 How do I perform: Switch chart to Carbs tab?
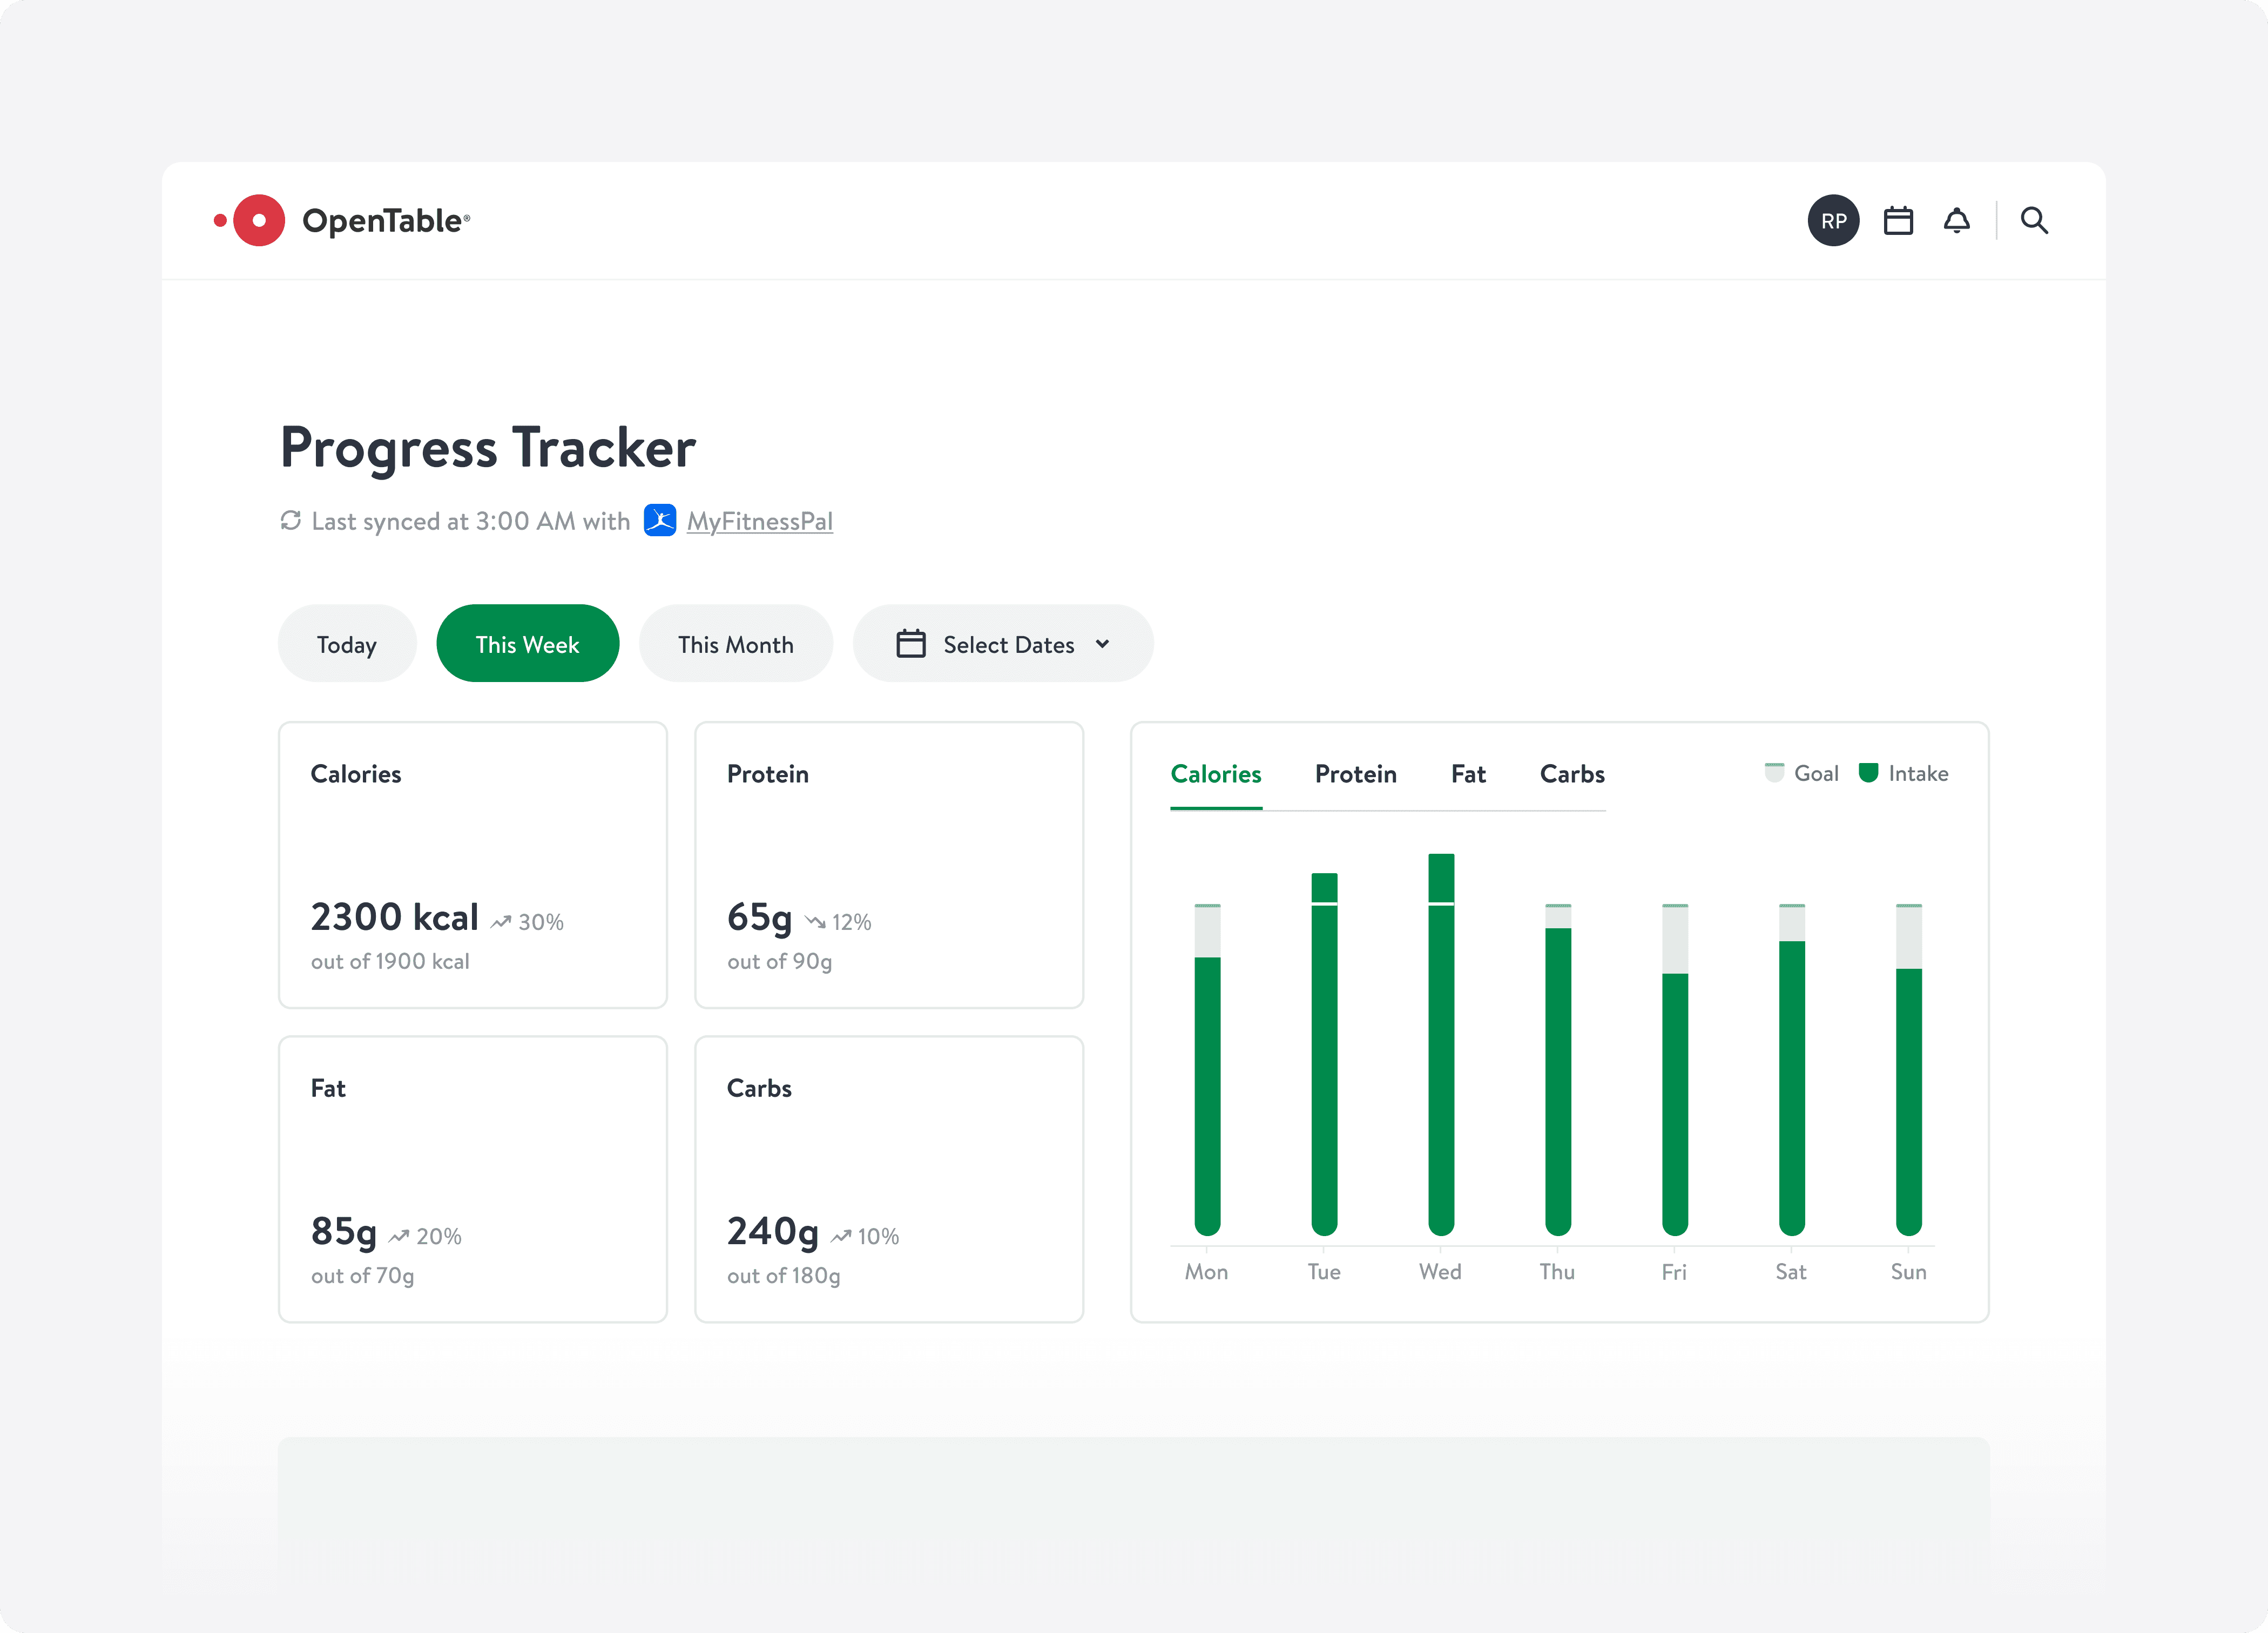tap(1571, 773)
